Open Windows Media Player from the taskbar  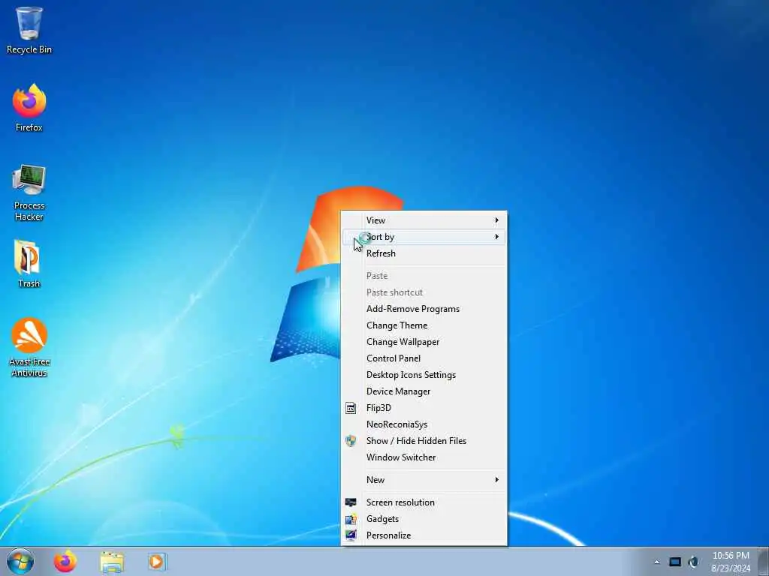tap(157, 561)
